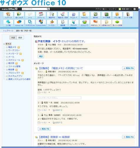This screenshot has height=148, width=140.
Task: Open 【連絡帳】営業部 ⇔ 総務部 link
Action: [54, 137]
